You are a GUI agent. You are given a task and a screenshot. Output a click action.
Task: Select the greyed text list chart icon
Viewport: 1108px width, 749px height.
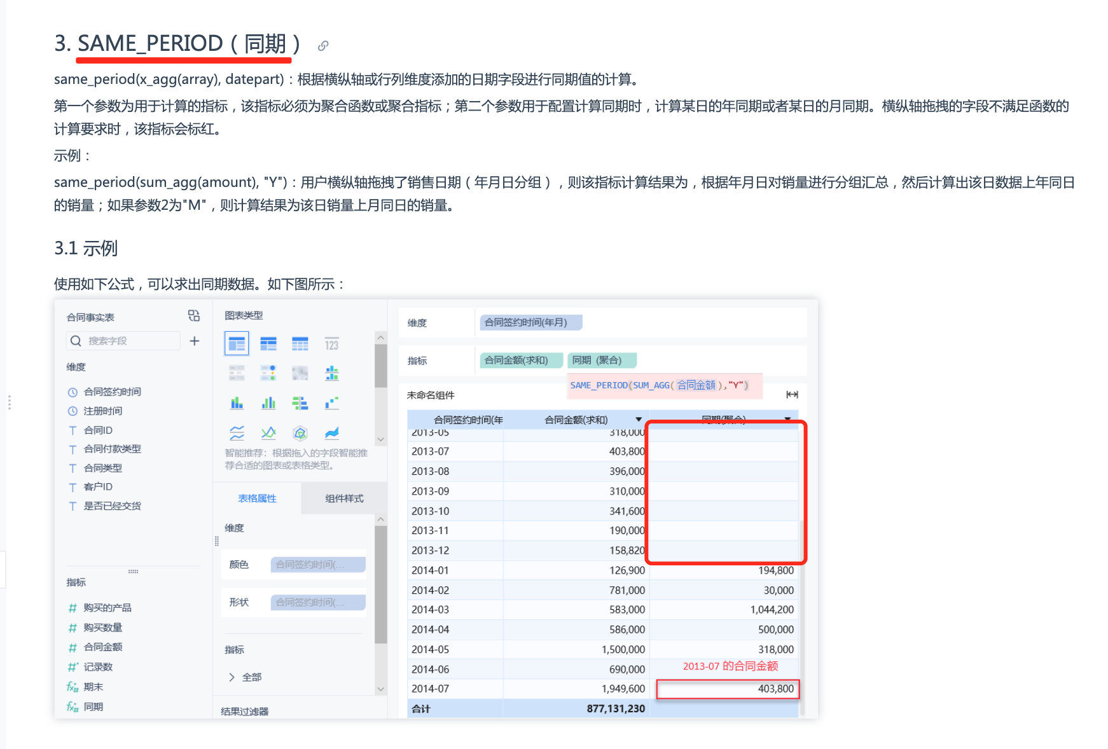(x=237, y=373)
